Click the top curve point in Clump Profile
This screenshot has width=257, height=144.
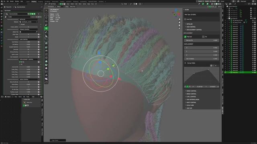click(208, 70)
